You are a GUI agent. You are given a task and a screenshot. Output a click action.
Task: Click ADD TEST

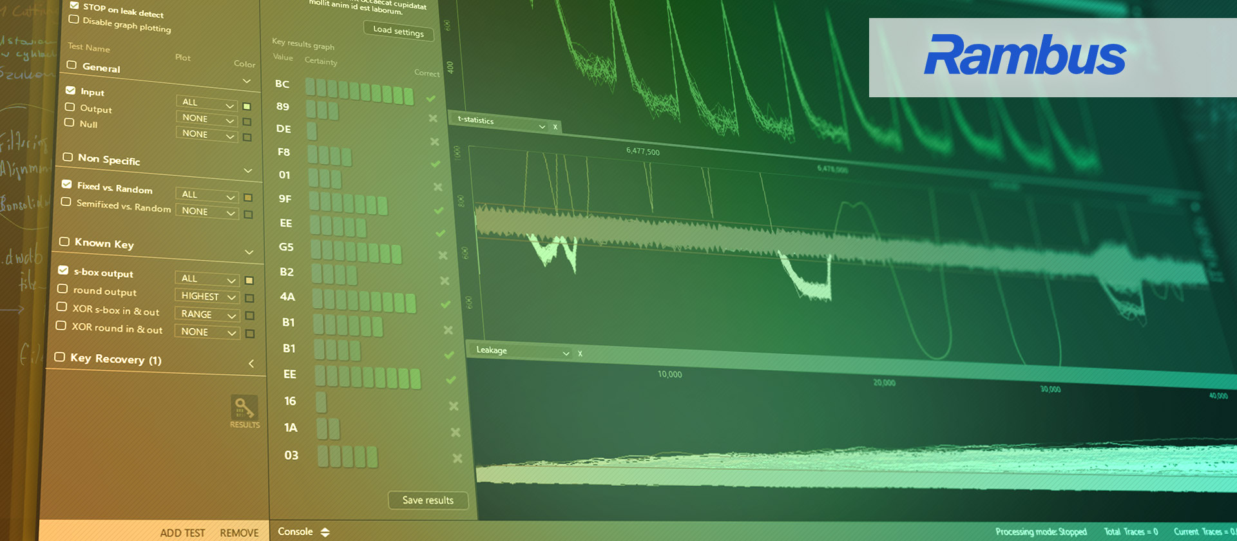point(182,533)
